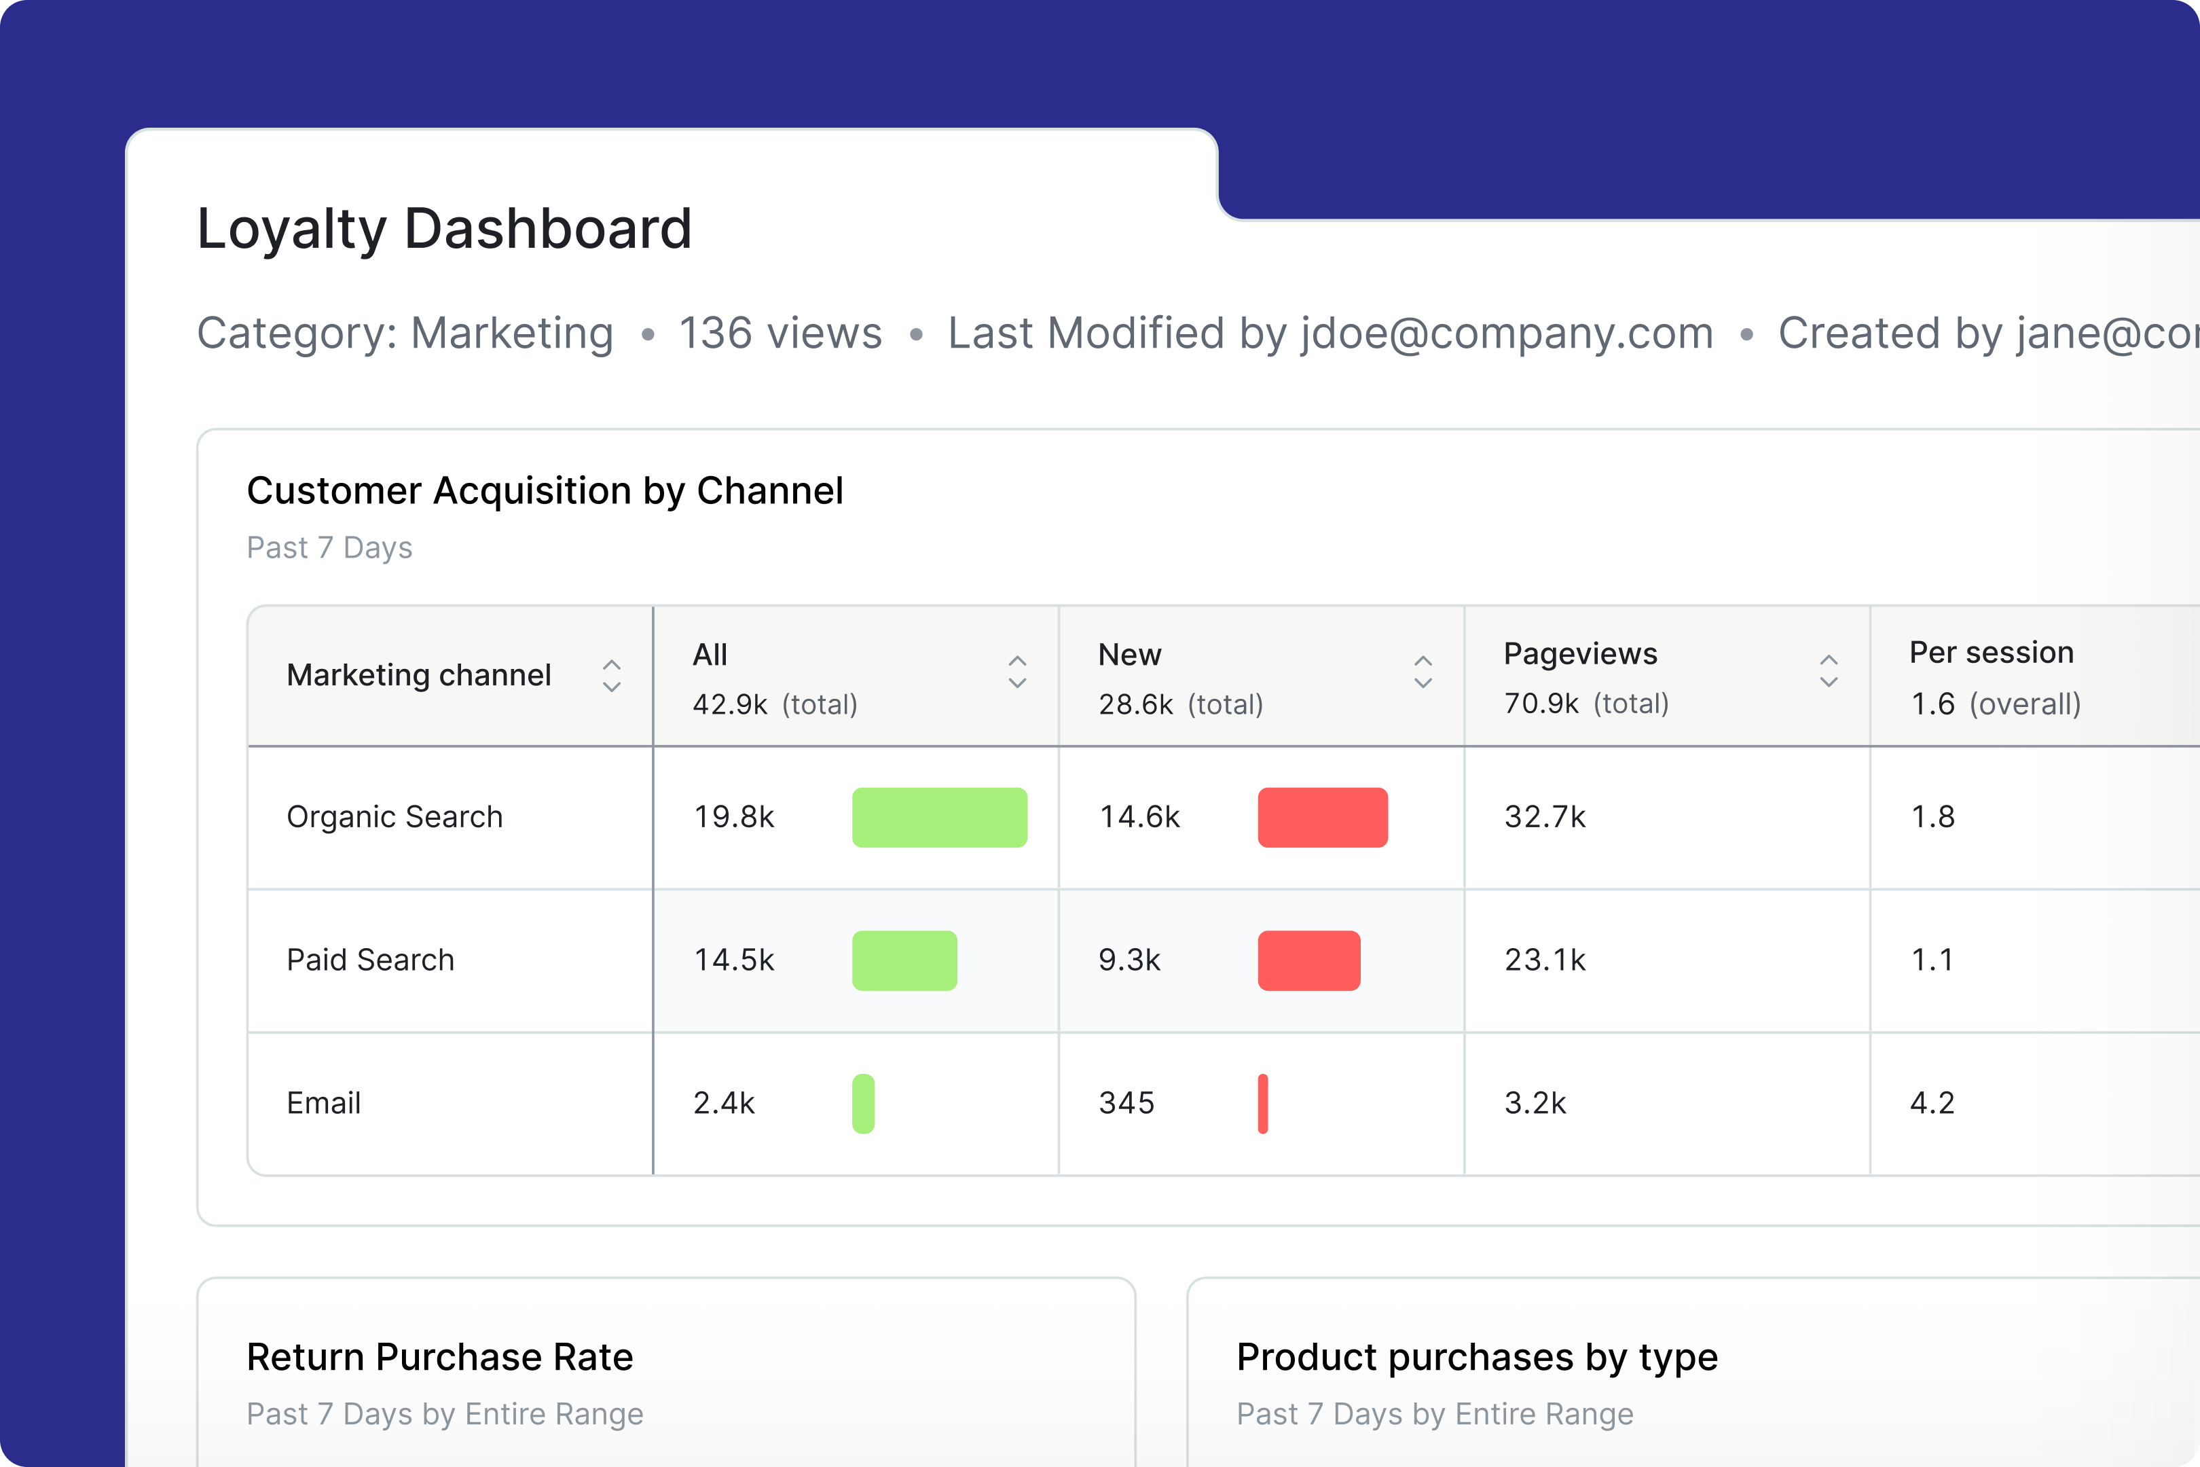Select the Organic Search row label
The height and width of the screenshot is (1467, 2200).
point(394,817)
